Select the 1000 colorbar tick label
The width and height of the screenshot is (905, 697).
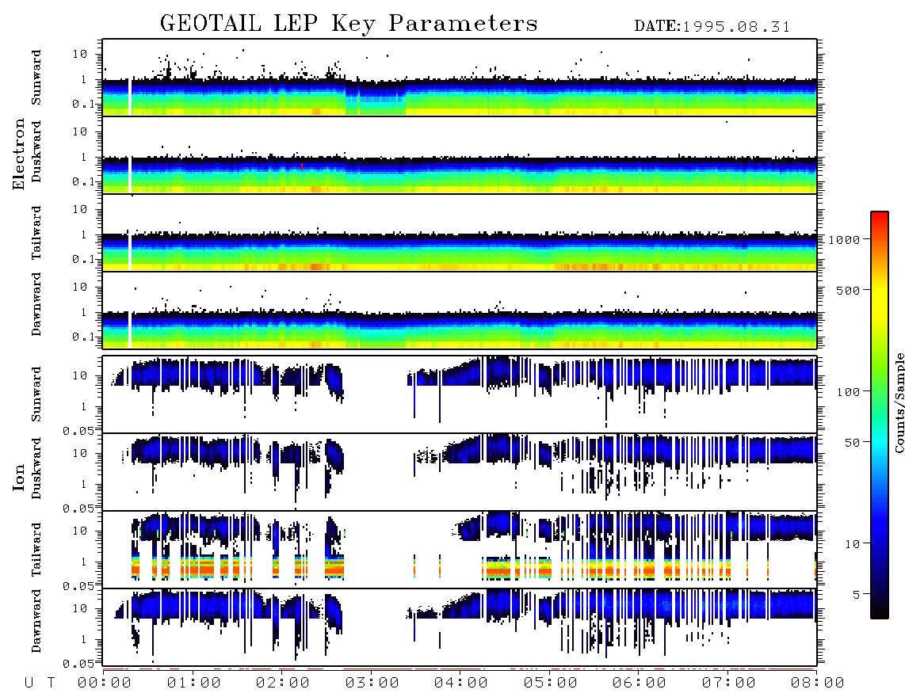(x=844, y=239)
